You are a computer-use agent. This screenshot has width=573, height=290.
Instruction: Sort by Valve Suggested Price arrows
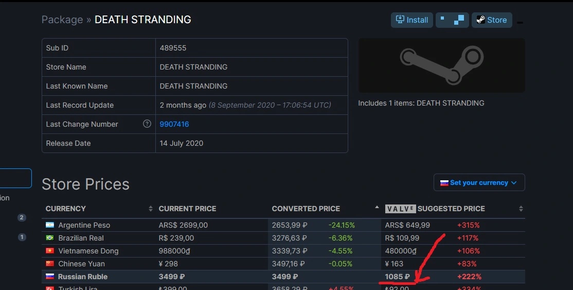coord(521,208)
